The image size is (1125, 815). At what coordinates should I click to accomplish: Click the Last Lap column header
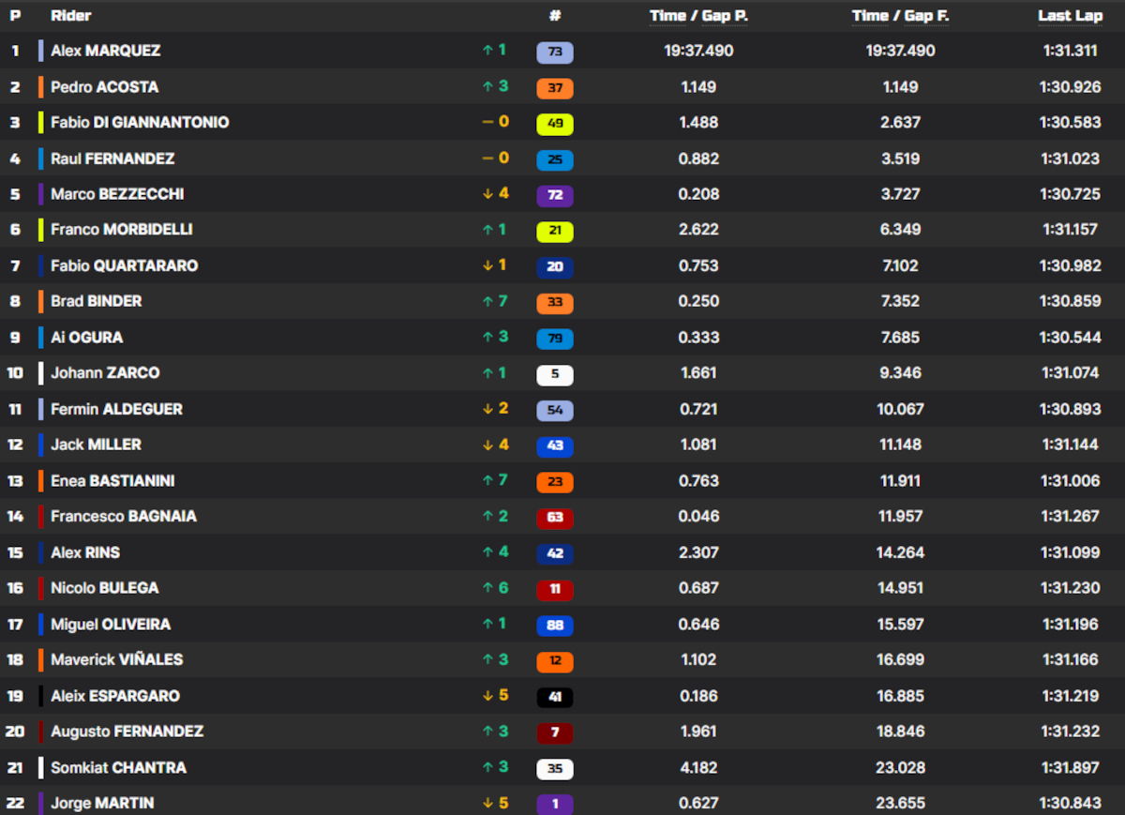[x=1069, y=16]
